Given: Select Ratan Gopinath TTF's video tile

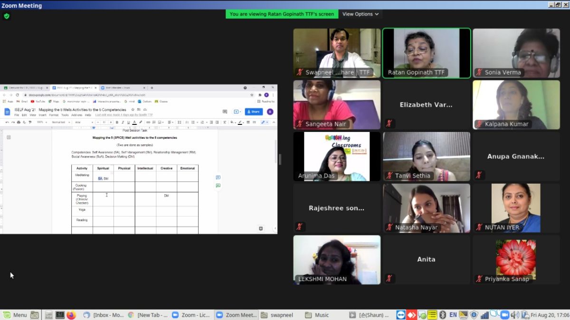Looking at the screenshot, I should click(427, 53).
